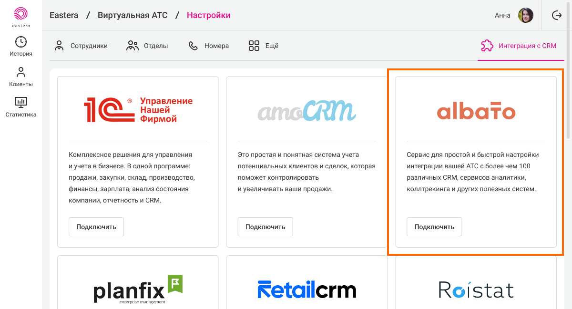Open the История clock icon
The image size is (572, 309).
tap(21, 42)
